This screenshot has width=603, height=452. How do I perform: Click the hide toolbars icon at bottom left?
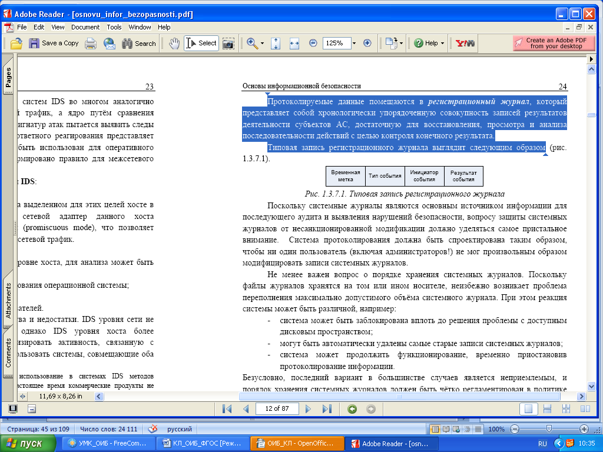(32, 409)
